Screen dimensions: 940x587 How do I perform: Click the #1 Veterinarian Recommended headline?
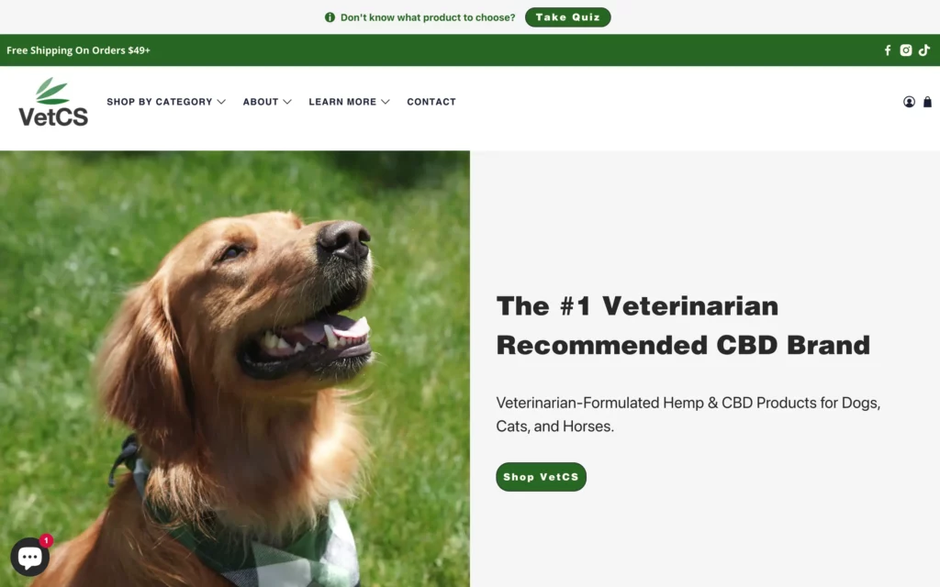pyautogui.click(x=683, y=326)
